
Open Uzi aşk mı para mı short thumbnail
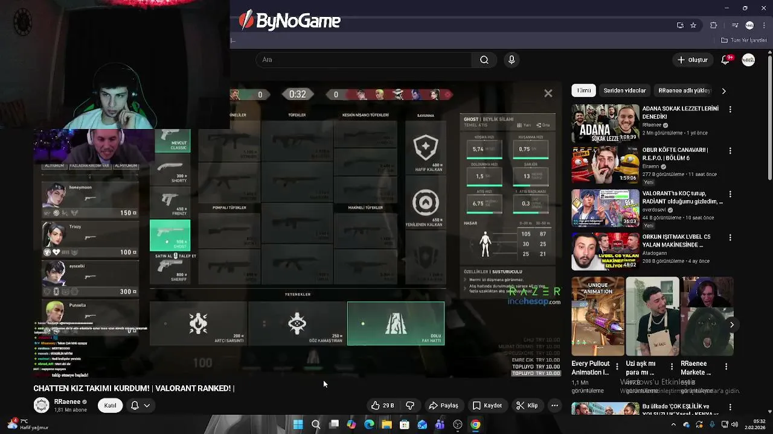(652, 316)
